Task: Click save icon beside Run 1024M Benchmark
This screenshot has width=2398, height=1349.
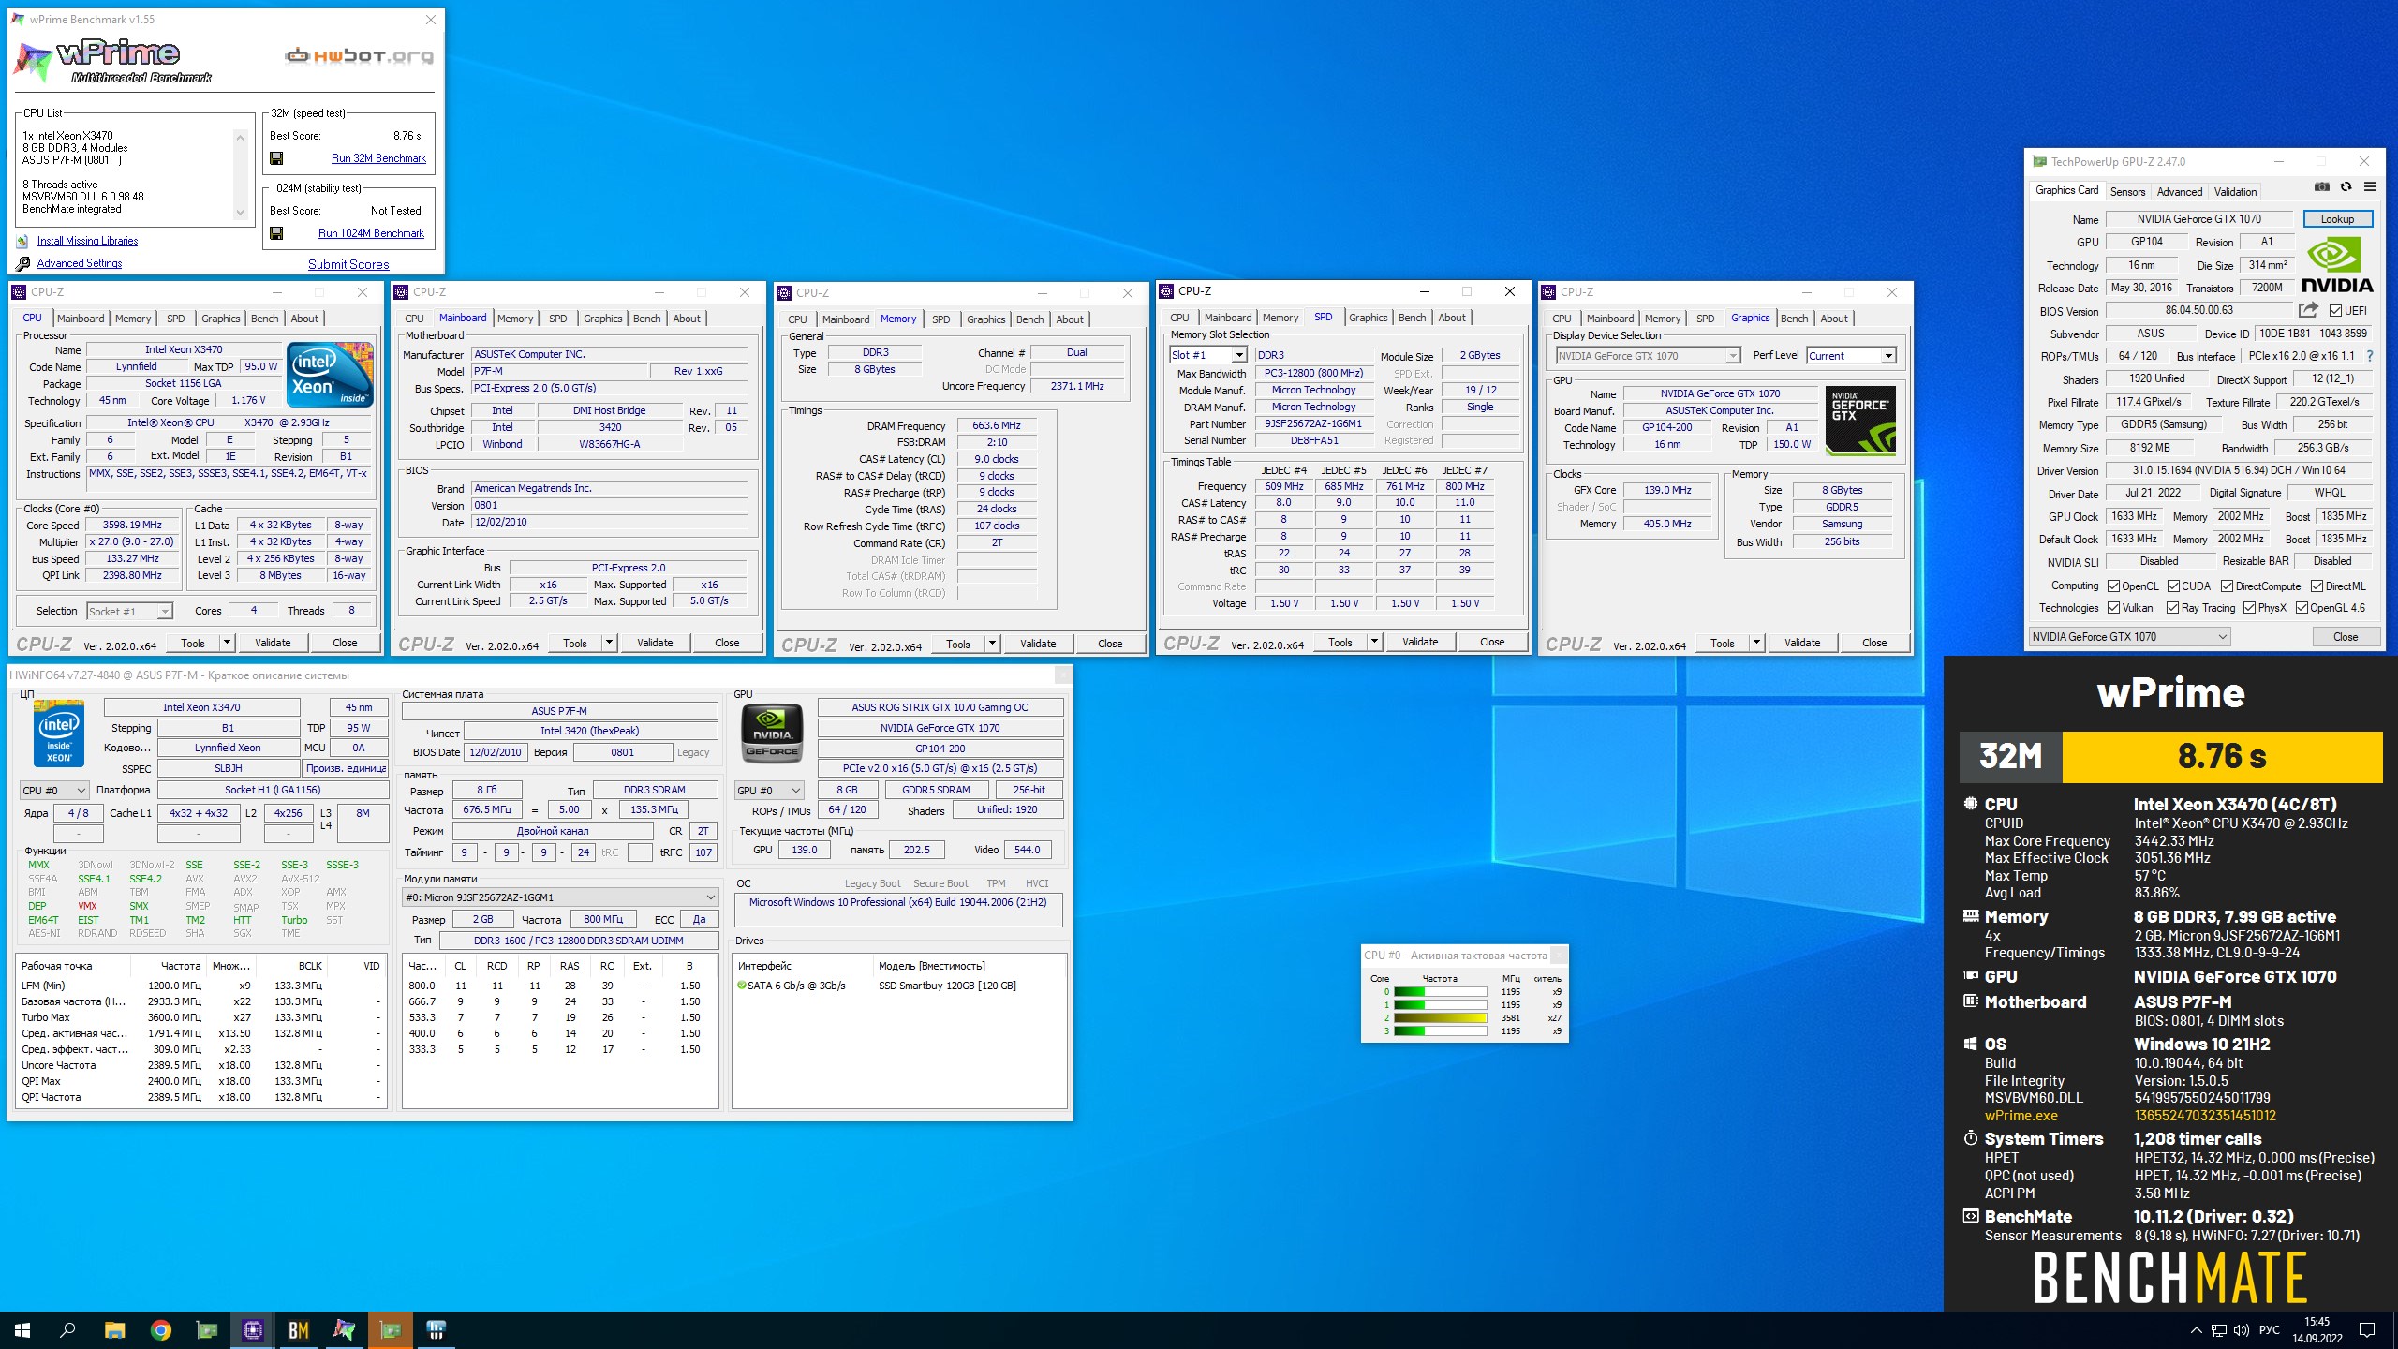Action: pos(276,233)
